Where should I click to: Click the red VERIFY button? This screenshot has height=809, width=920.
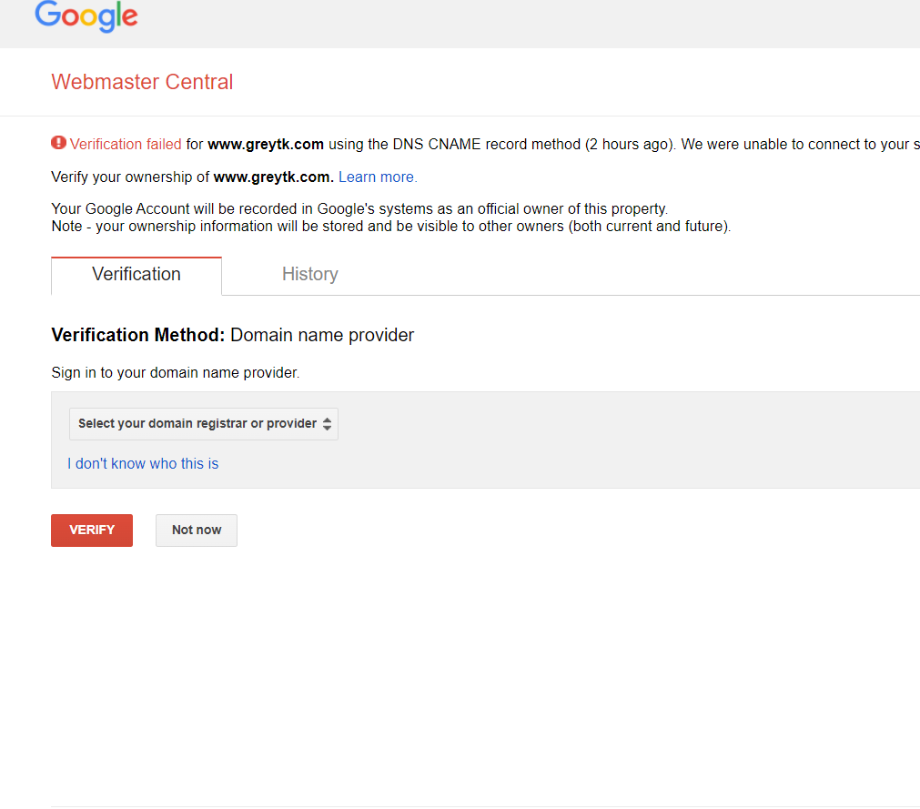point(92,531)
